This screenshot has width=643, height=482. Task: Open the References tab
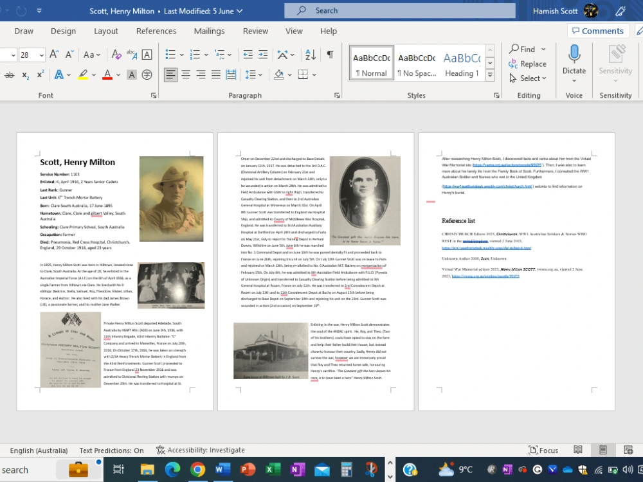[156, 31]
